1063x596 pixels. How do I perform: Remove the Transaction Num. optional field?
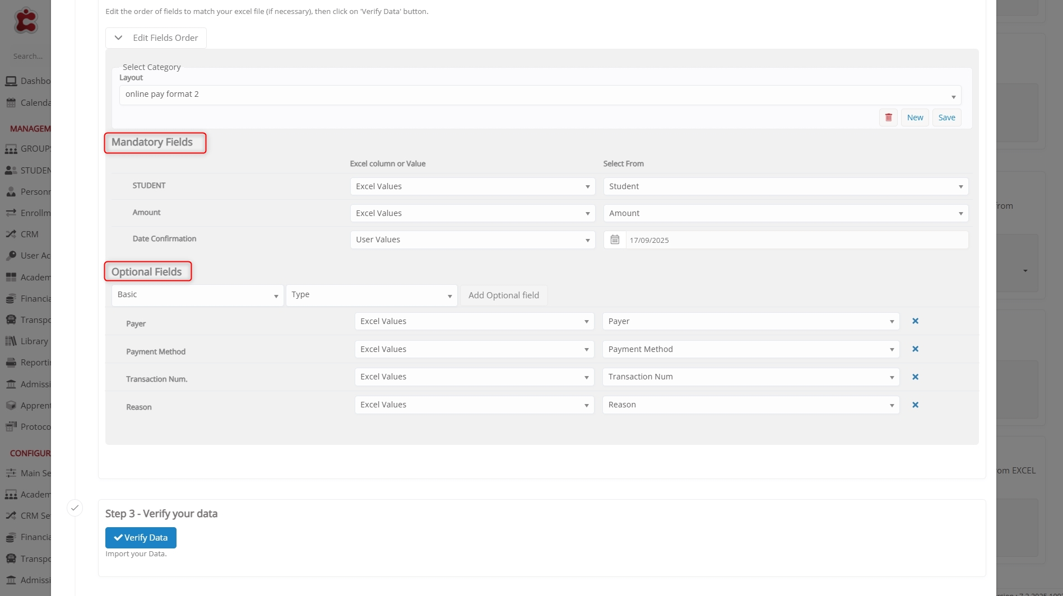coord(915,377)
